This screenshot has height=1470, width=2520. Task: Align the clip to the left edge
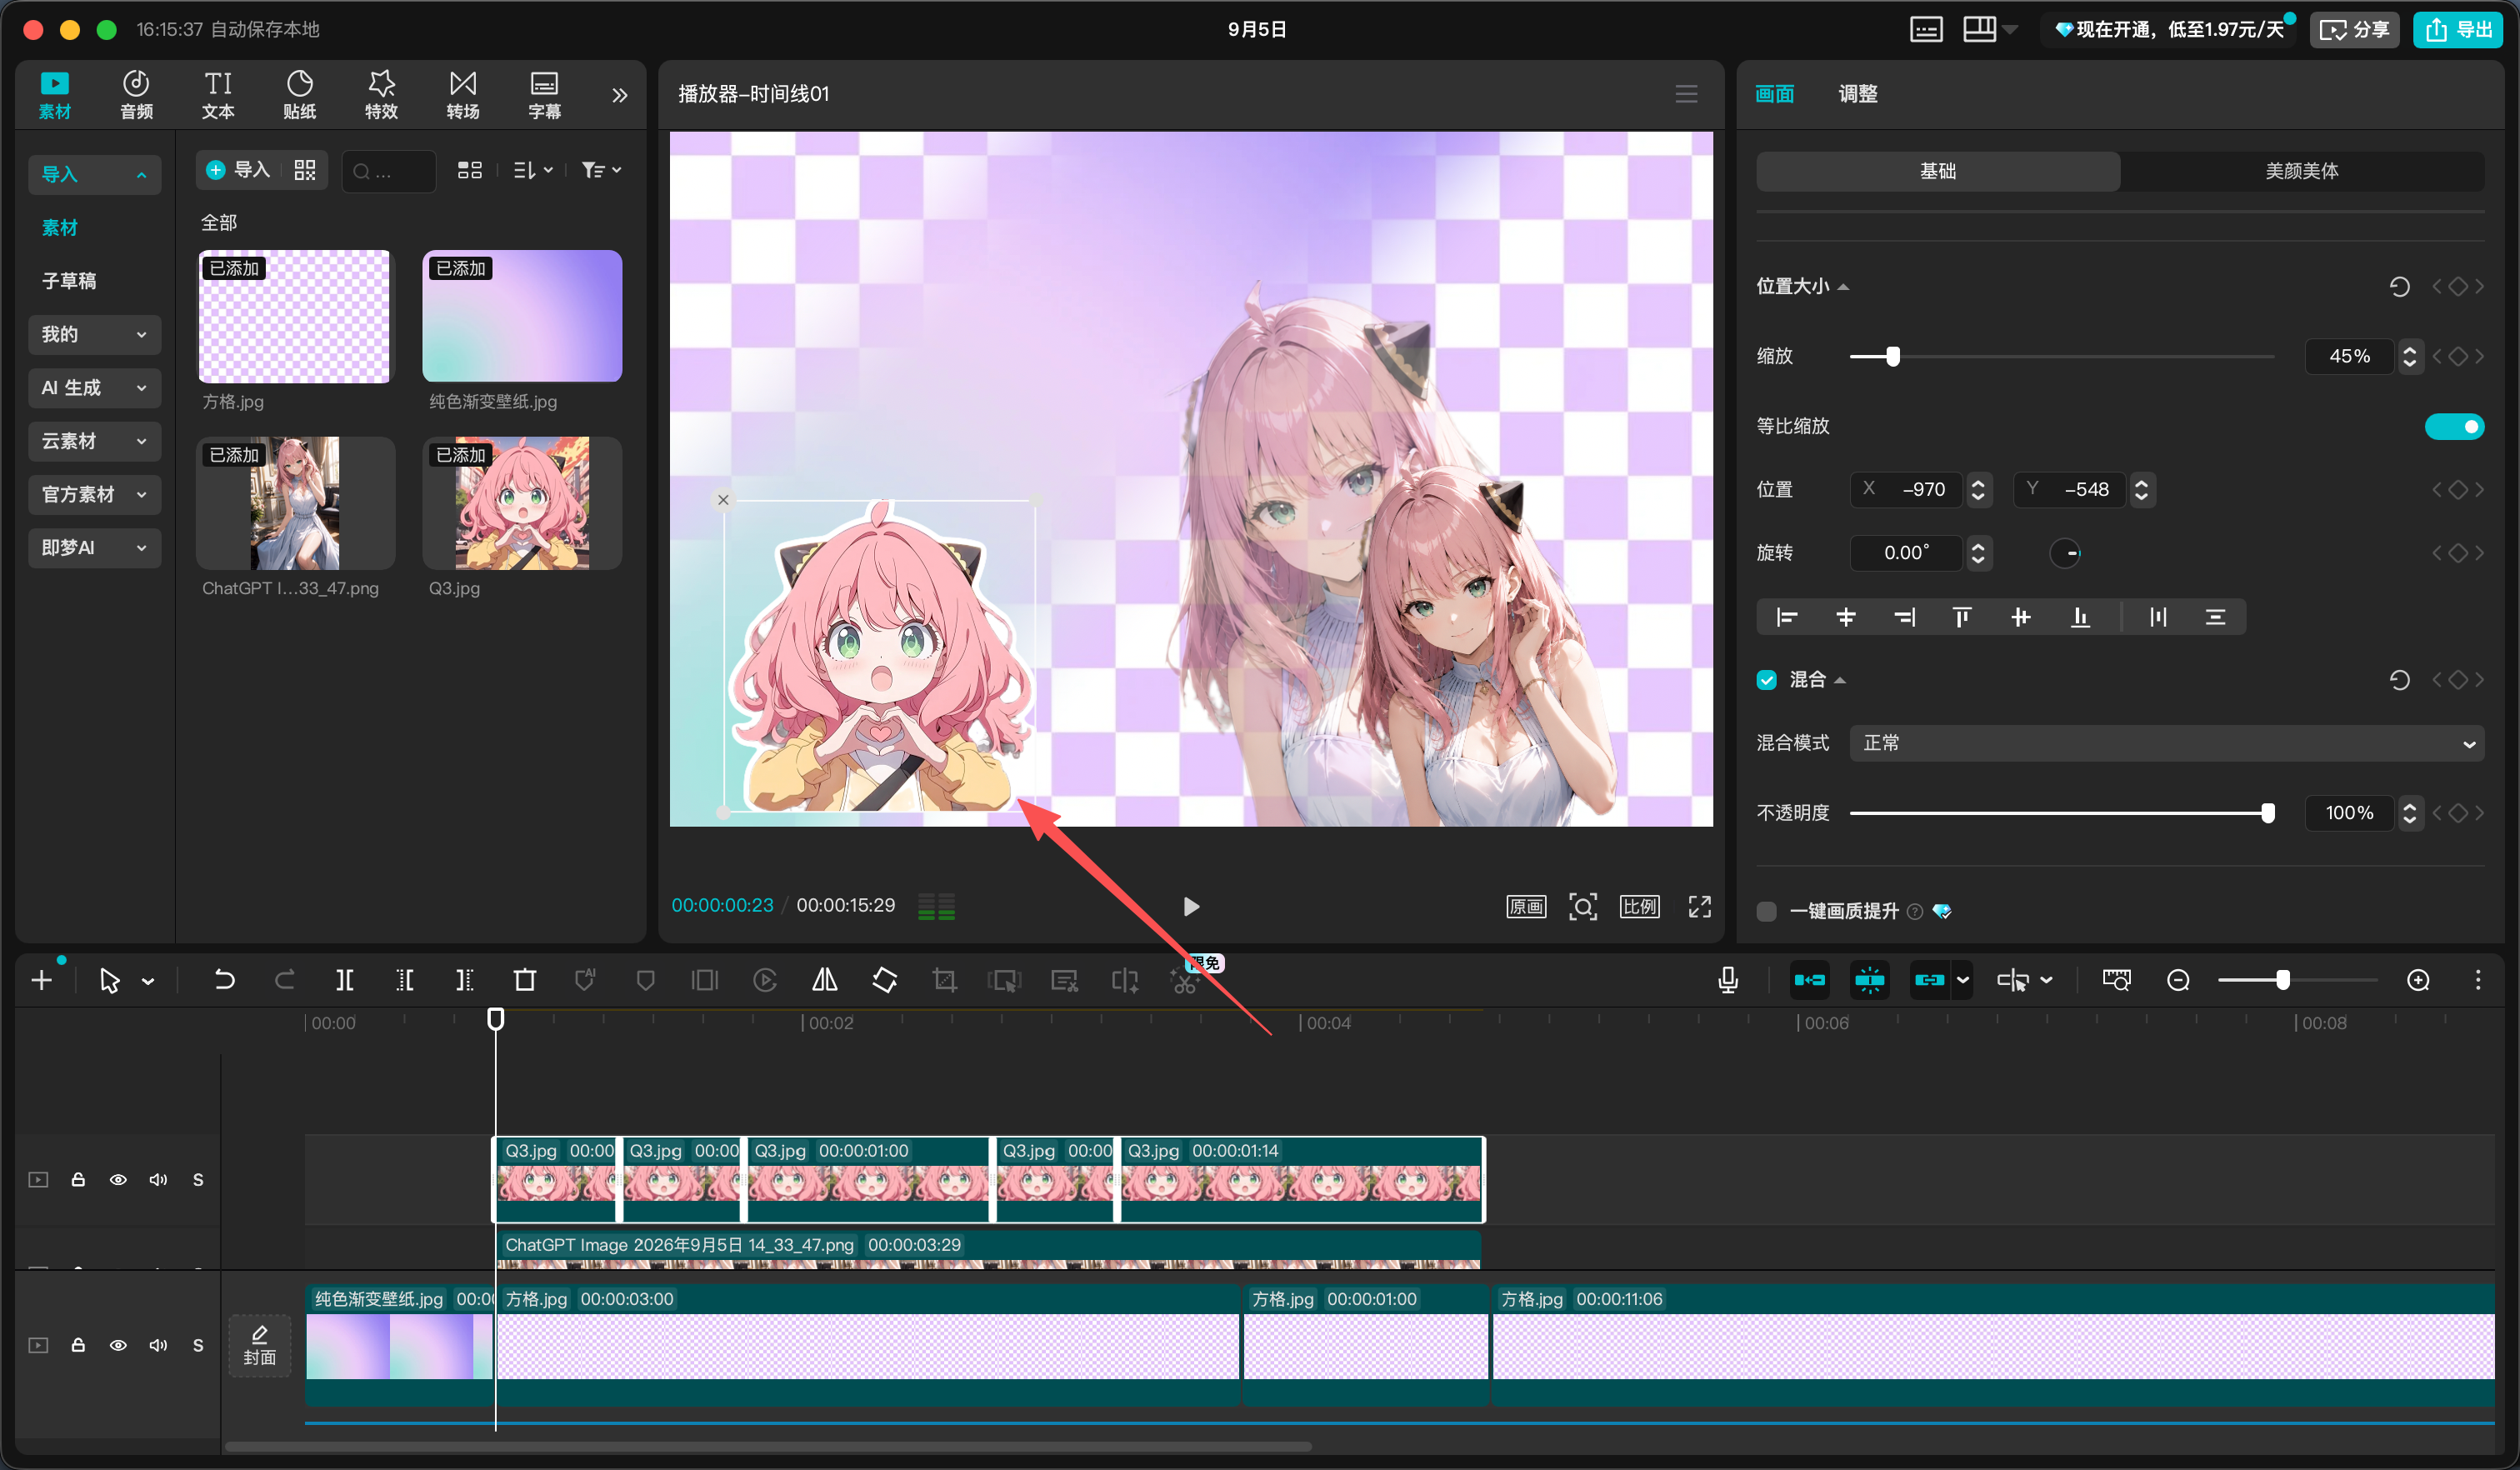coord(1786,617)
